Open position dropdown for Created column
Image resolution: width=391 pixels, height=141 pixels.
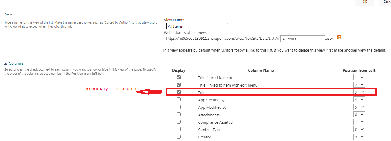pos(359,137)
